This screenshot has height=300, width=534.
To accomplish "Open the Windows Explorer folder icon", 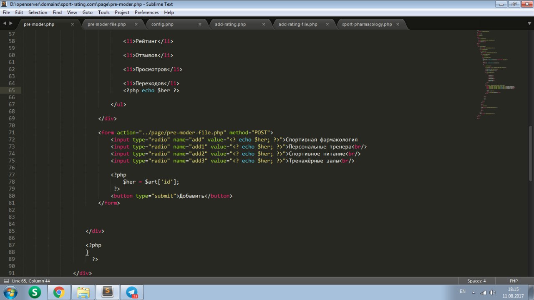I will [x=83, y=292].
